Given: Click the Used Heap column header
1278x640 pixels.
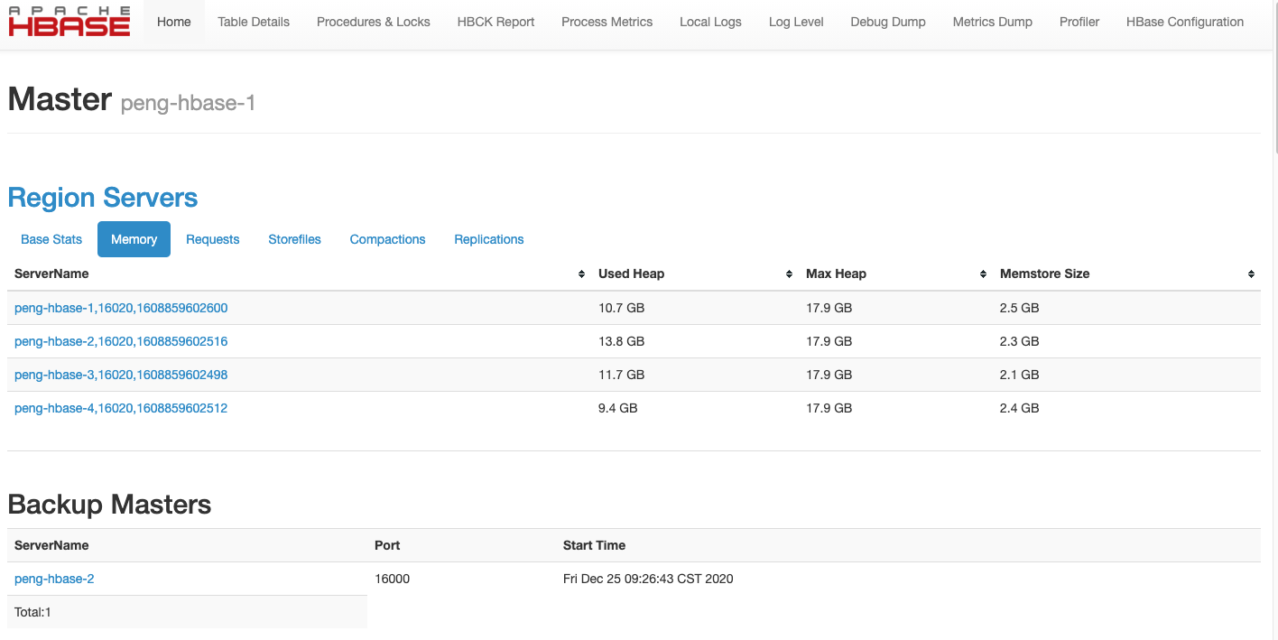Looking at the screenshot, I should click(x=631, y=274).
